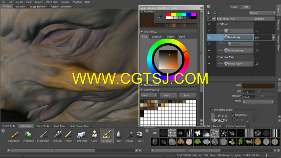Click the Sculpt layers mode button
The height and width of the screenshot is (158, 281).
234,7
